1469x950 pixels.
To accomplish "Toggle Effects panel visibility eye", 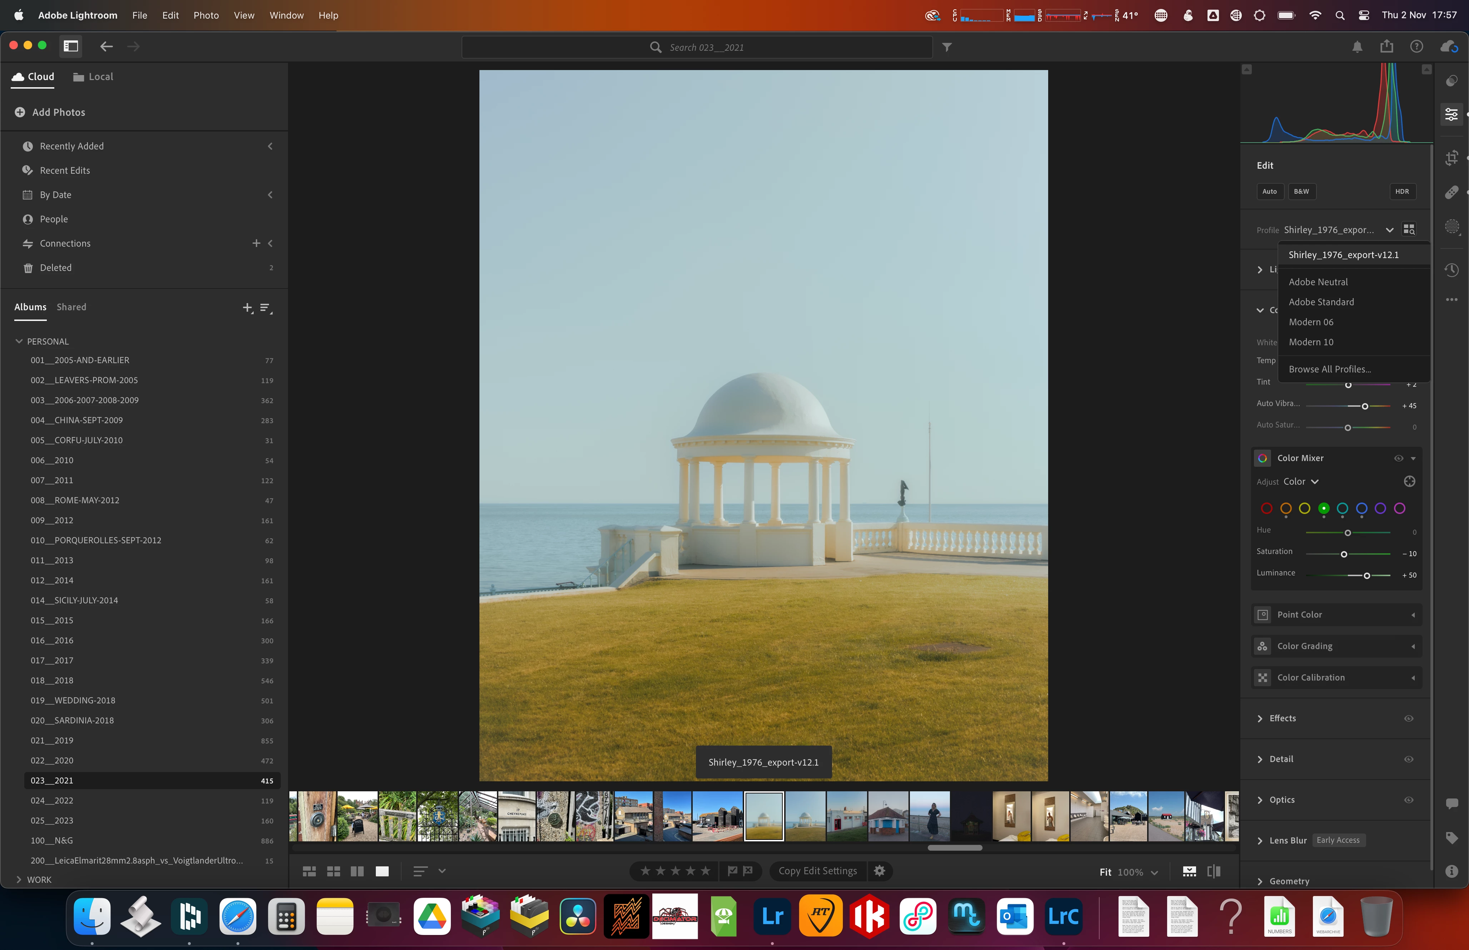I will 1409,718.
